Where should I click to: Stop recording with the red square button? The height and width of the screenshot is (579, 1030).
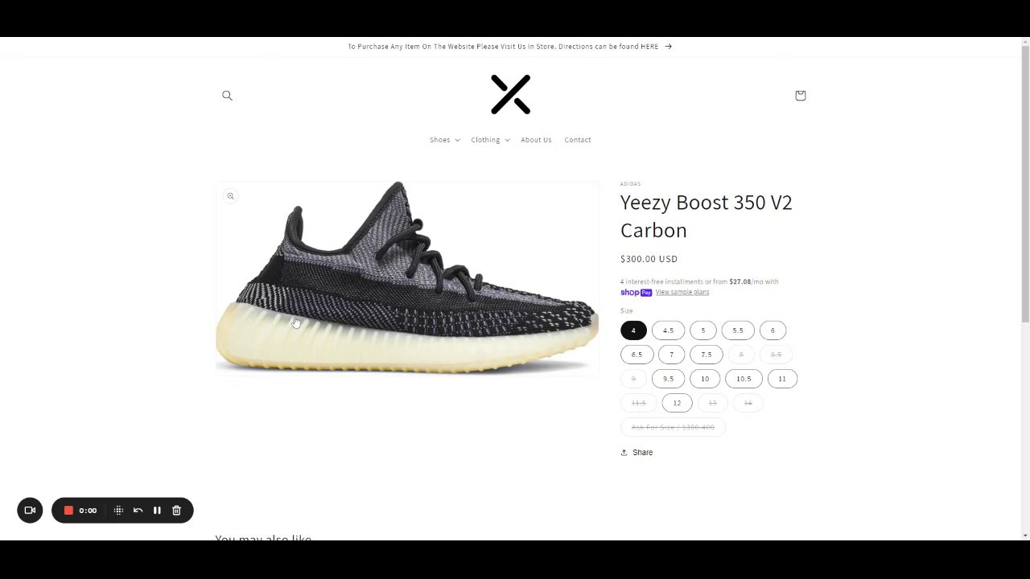[x=68, y=510]
